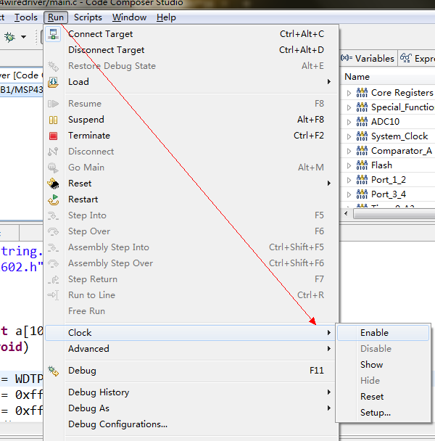Click the ADC10 register group icon
This screenshot has width=435, height=441.
[x=362, y=122]
